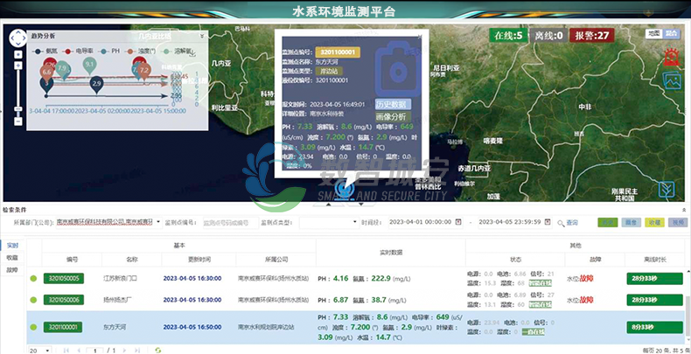Click the table refresh icon in pagination
The height and width of the screenshot is (354, 691).
158,350
